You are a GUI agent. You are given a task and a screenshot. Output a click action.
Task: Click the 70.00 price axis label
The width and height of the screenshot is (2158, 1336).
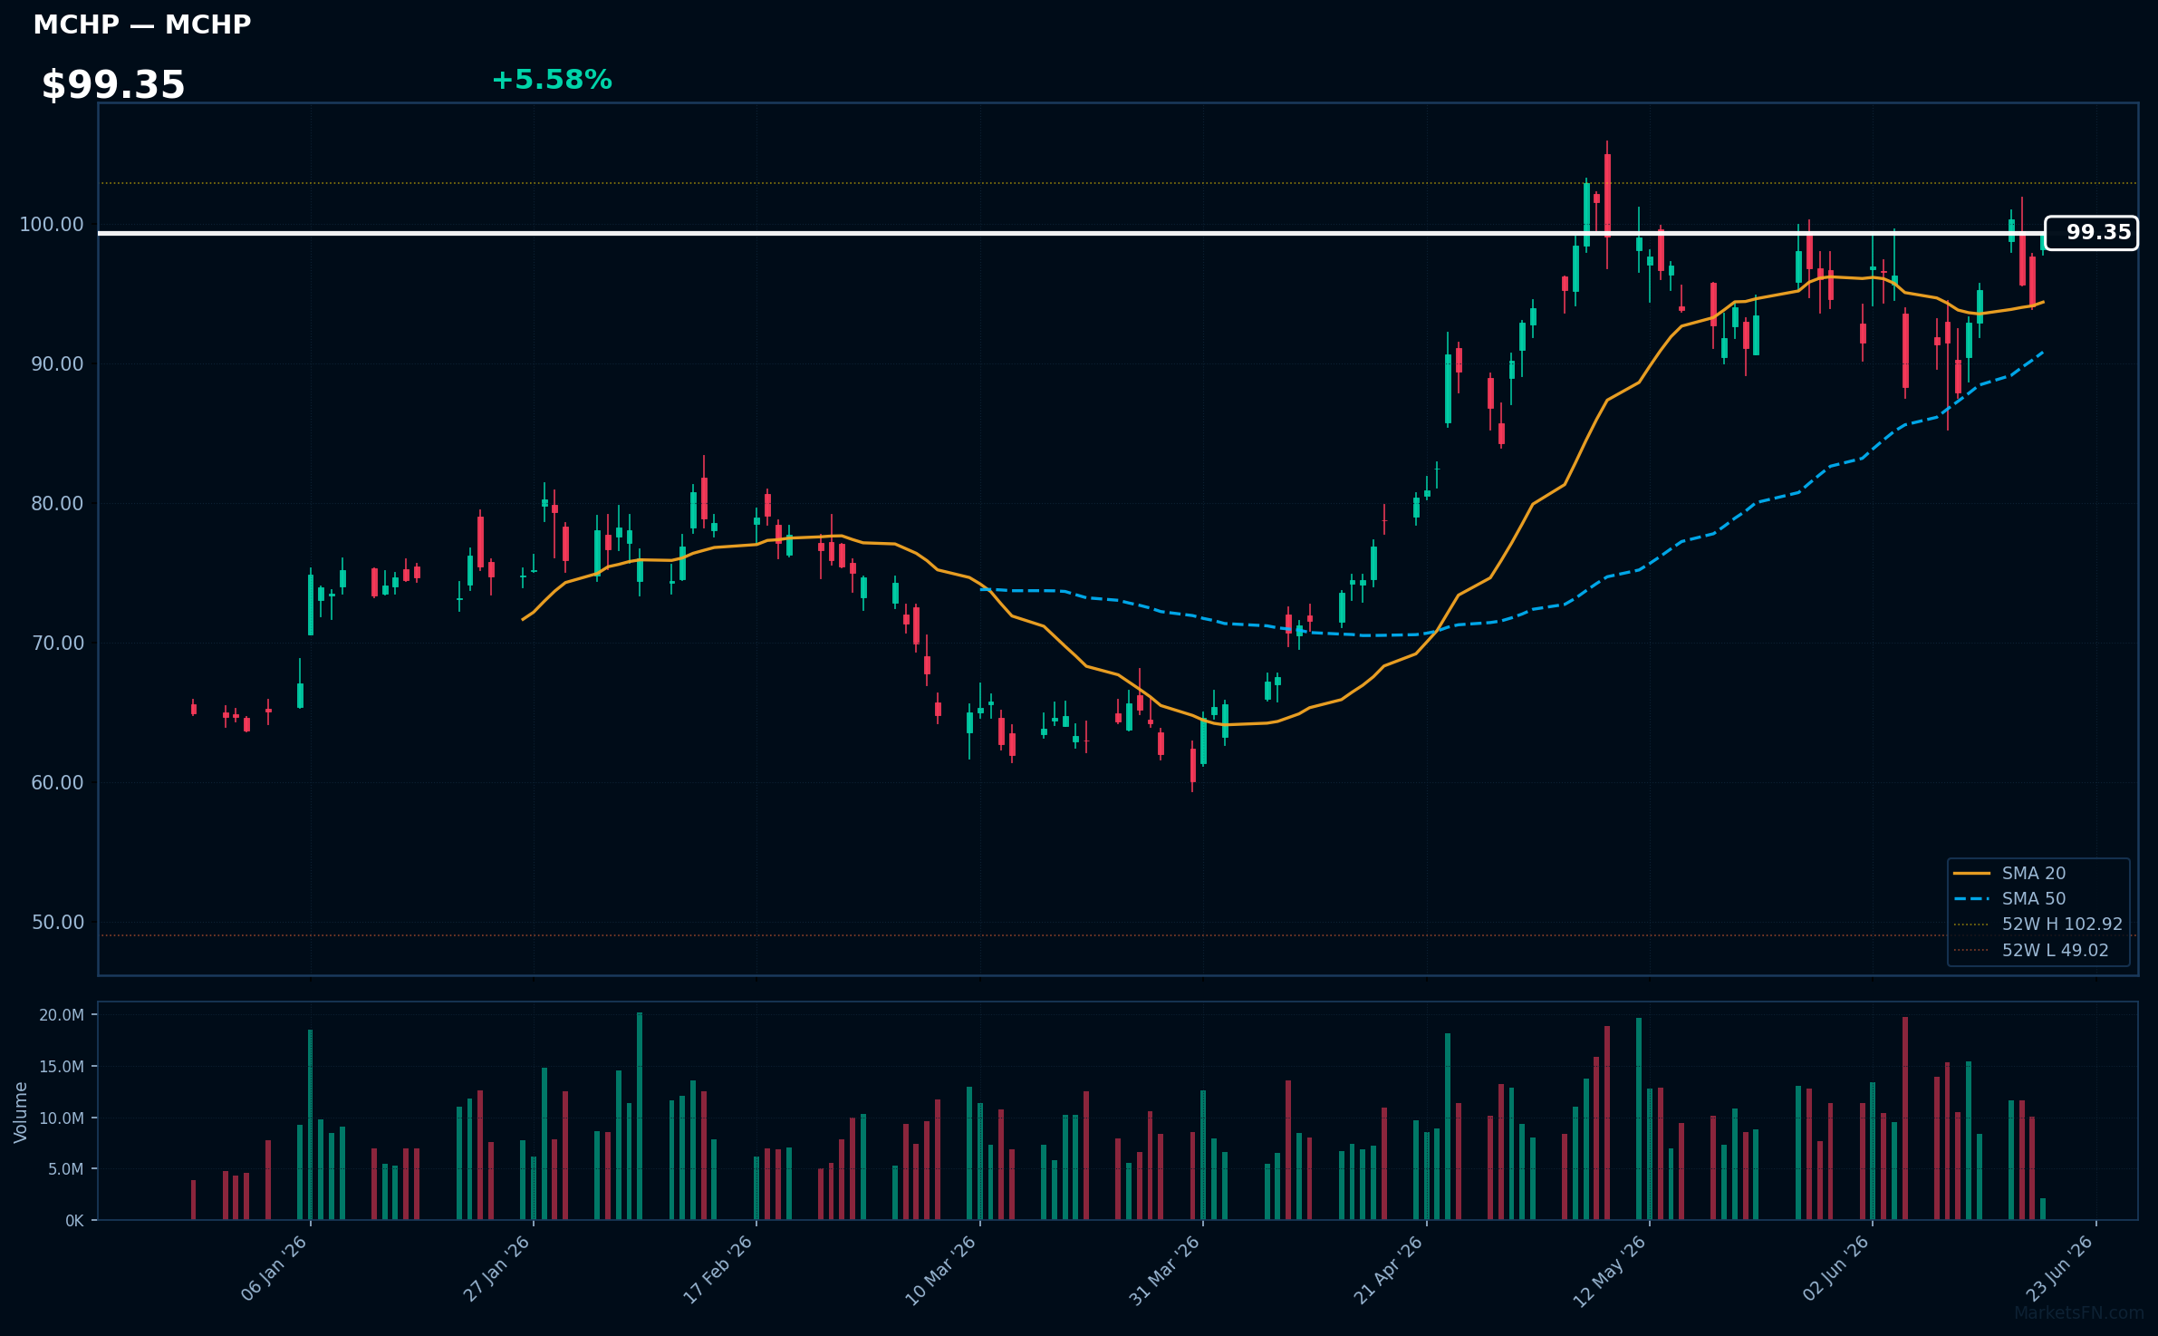tap(57, 644)
